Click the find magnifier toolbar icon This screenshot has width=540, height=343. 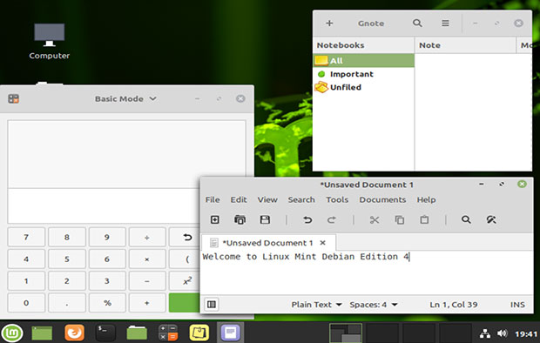pos(466,219)
